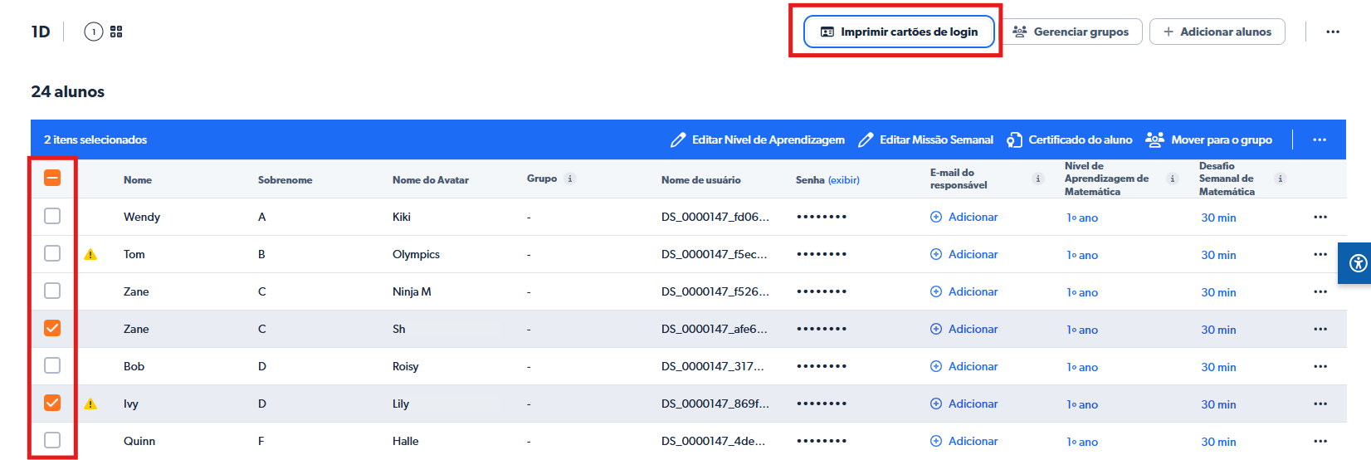Screen dimensions: 1371x460
Task: Select the checkbox for Wendy
Action: tap(52, 216)
